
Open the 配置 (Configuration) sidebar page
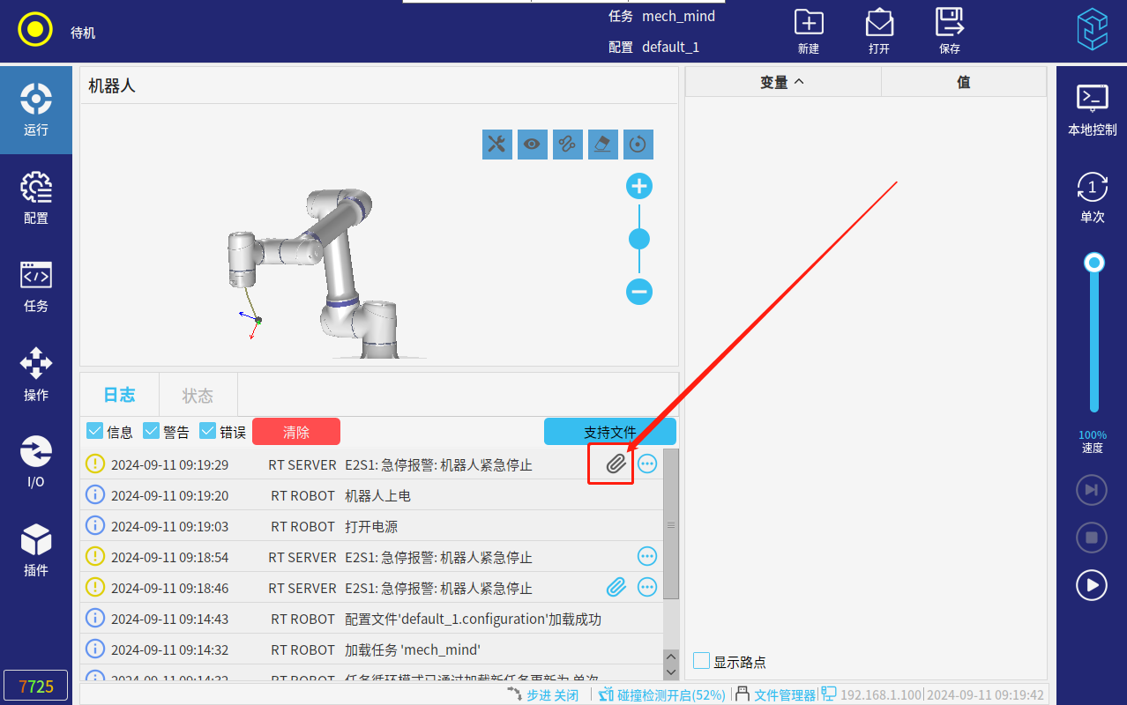[x=36, y=198]
